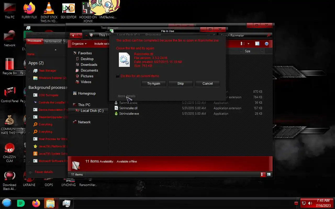The height and width of the screenshot is (209, 335).
Task: Open the view options dropdown arrow
Action: [x=248, y=44]
